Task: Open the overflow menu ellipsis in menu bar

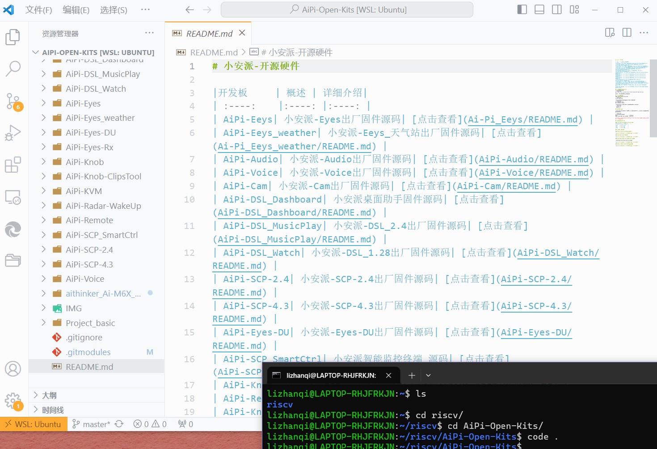Action: coord(145,9)
